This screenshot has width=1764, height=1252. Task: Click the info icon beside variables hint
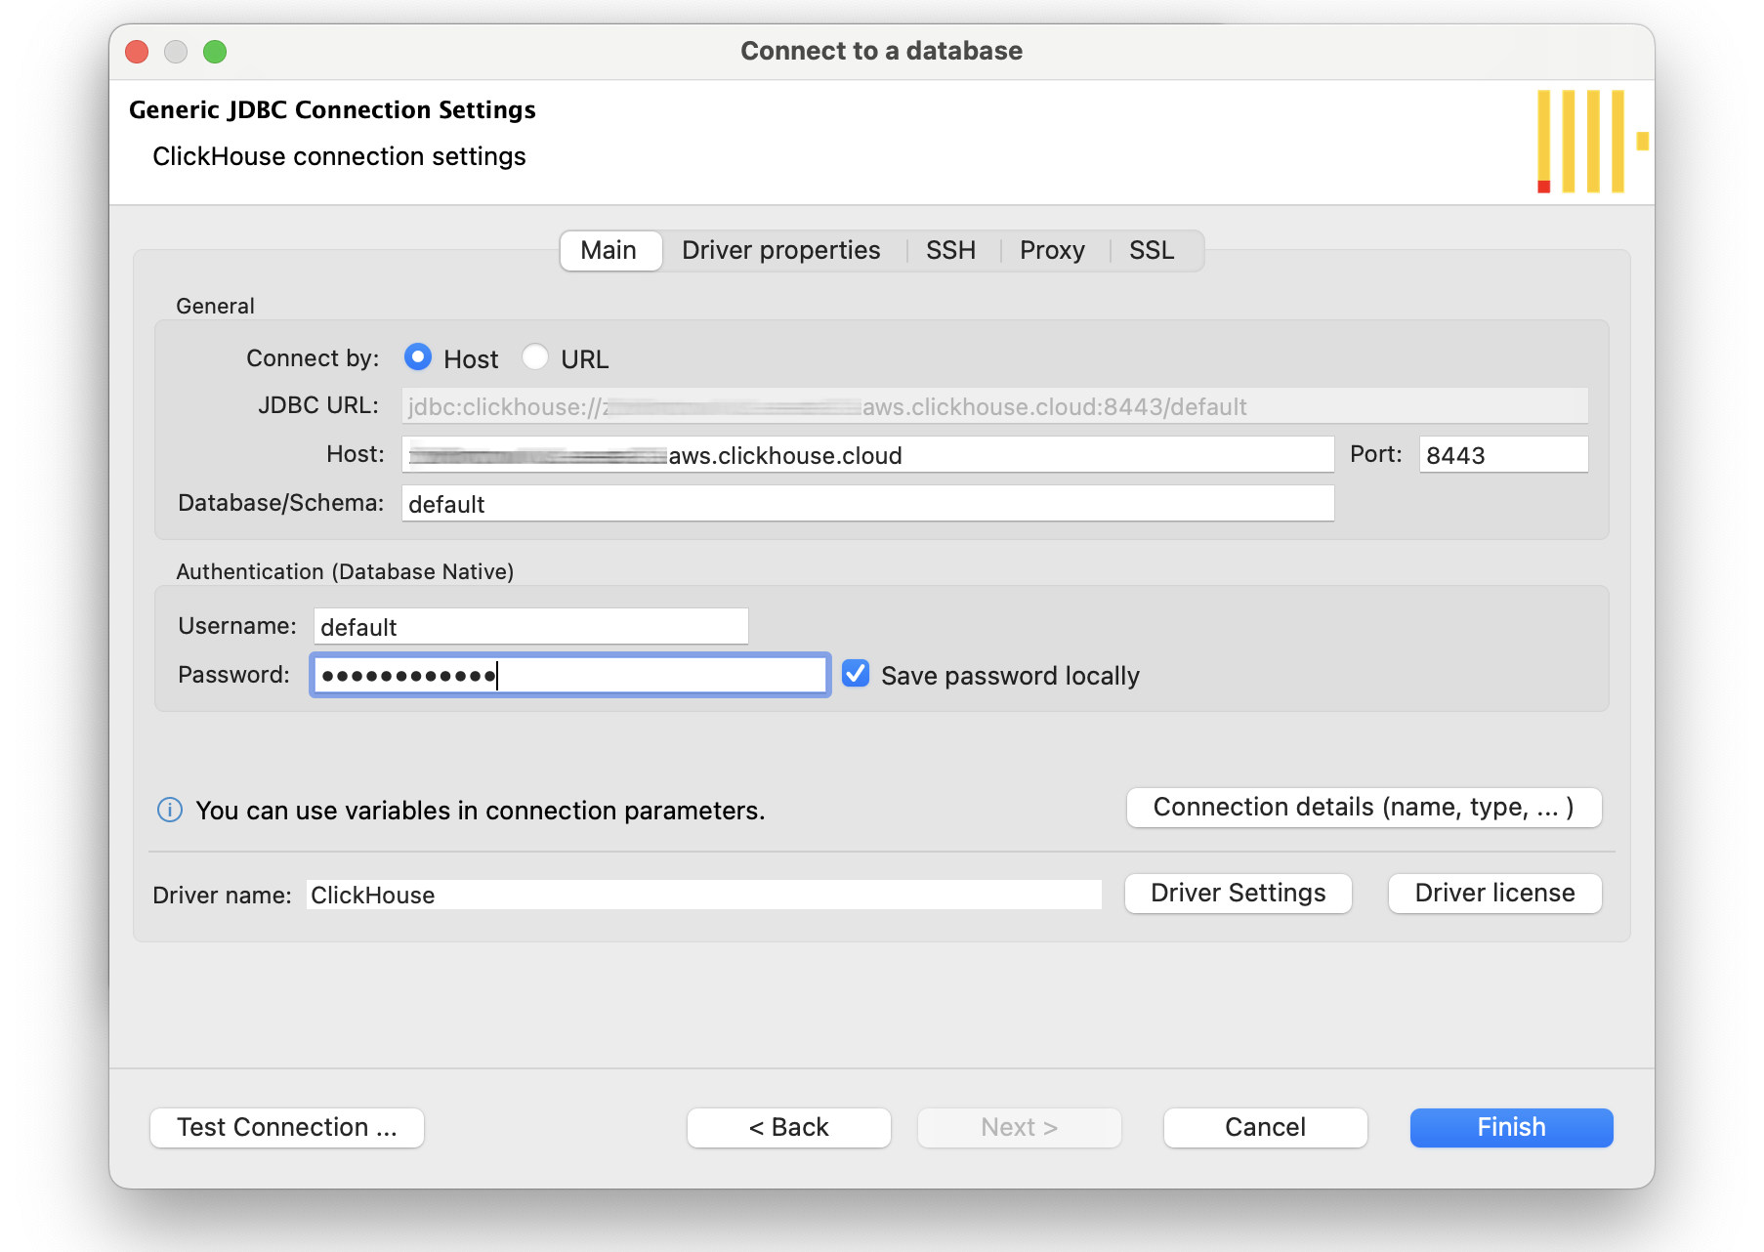click(x=170, y=811)
